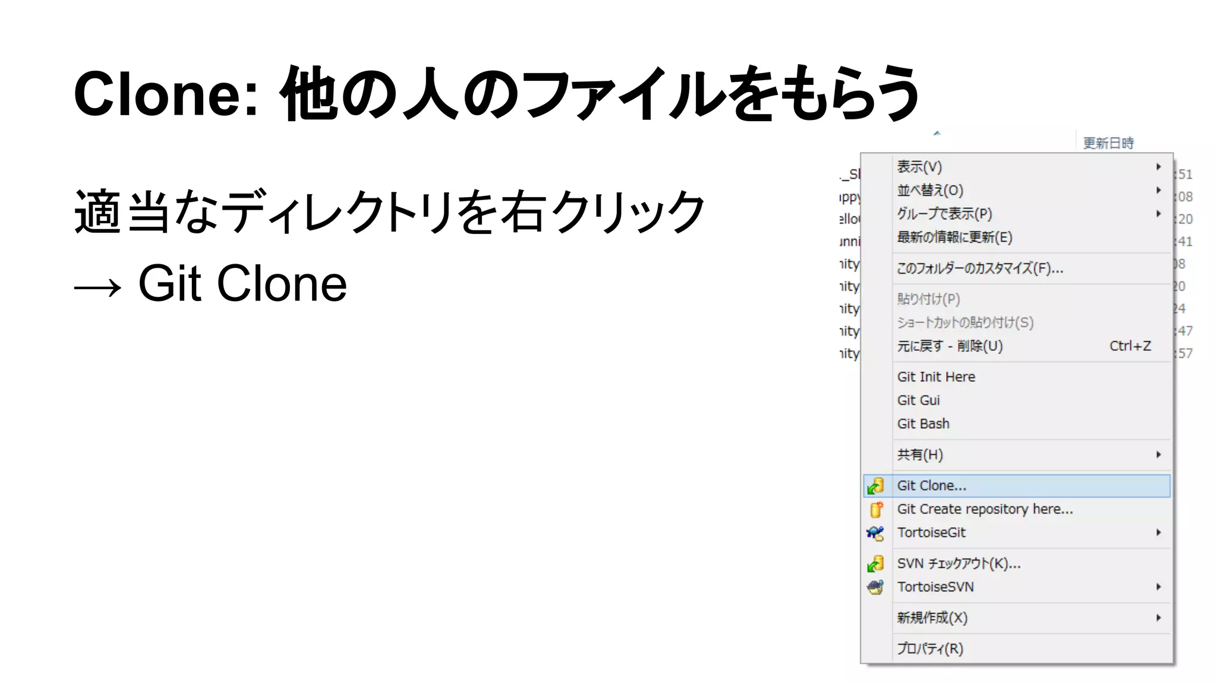Select このフォルダーのカスタマイズ(F)... entry
The image size is (1217, 684).
pyautogui.click(x=1017, y=268)
